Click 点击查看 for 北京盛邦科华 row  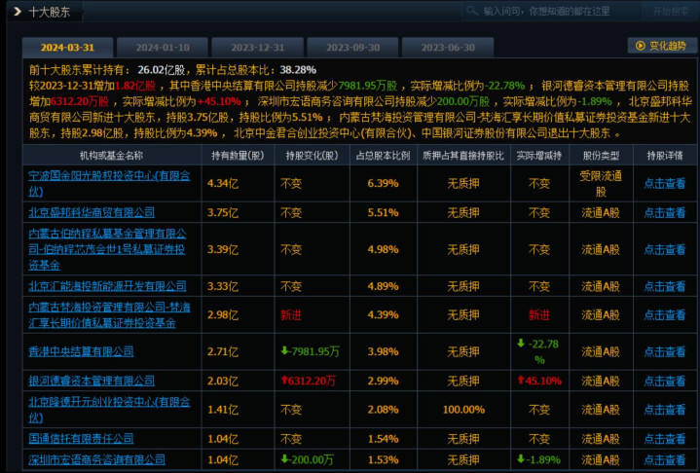click(x=664, y=213)
